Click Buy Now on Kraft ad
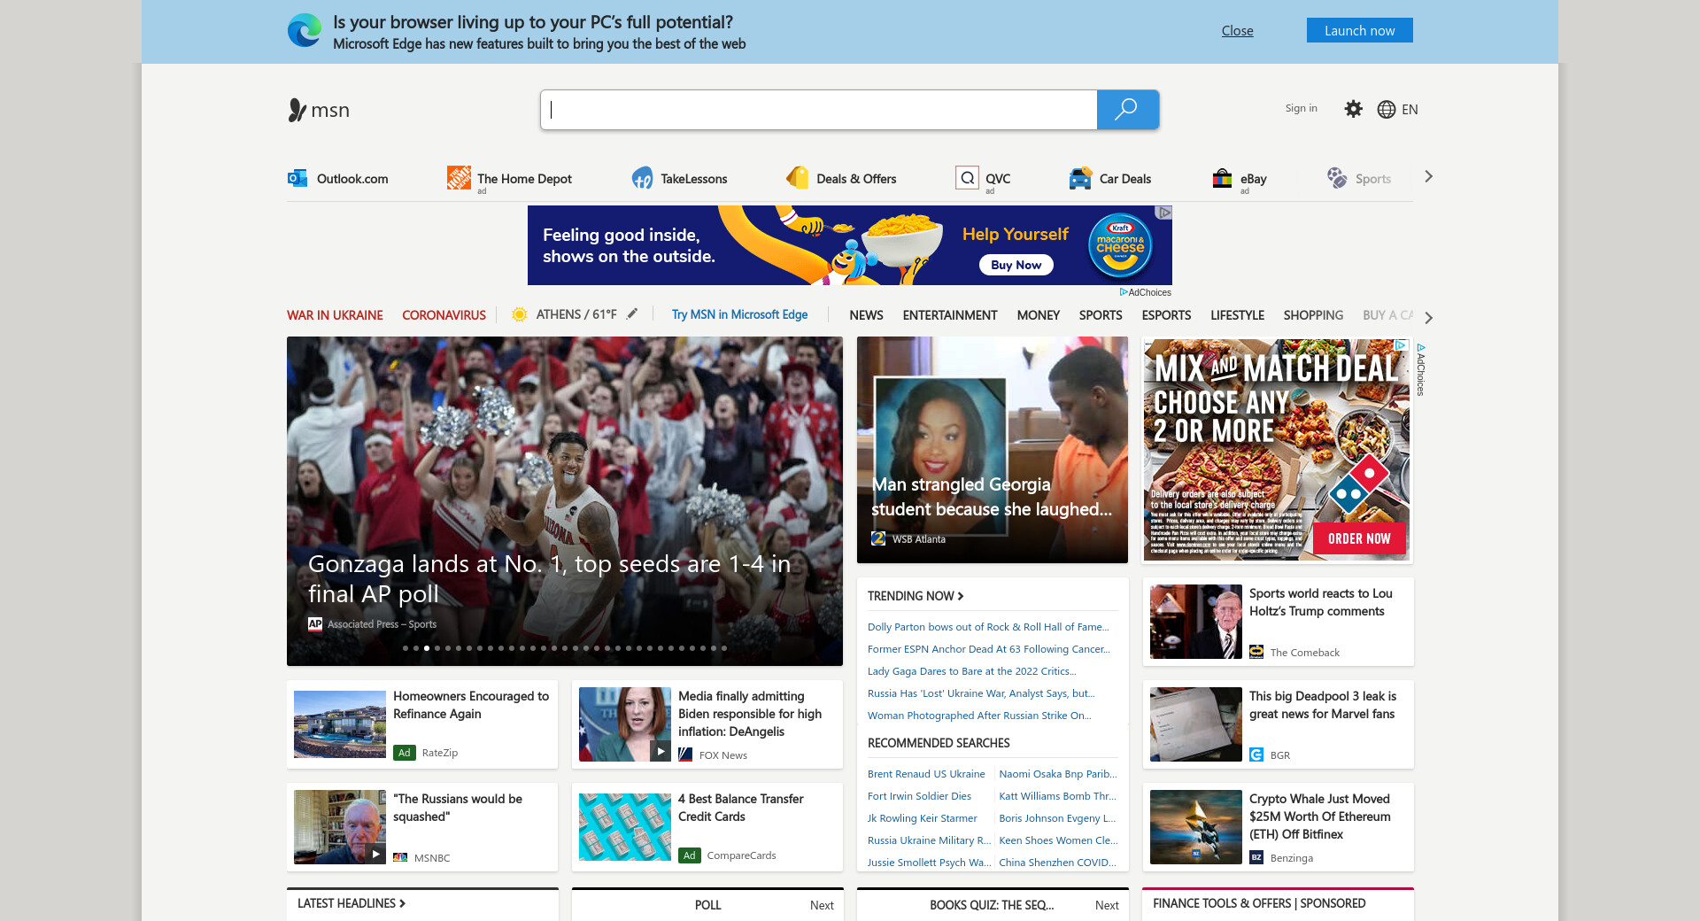1700x921 pixels. pos(1016,265)
